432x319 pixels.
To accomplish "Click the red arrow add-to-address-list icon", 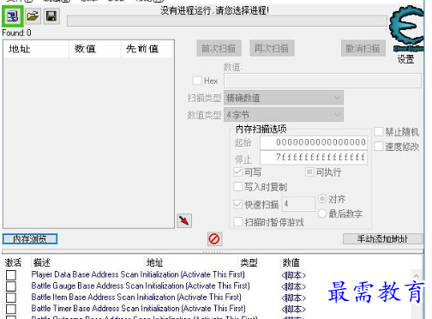I will [x=184, y=220].
